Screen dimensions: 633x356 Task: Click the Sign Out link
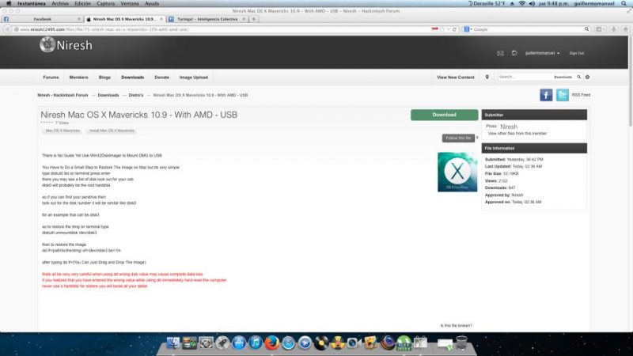click(x=577, y=53)
